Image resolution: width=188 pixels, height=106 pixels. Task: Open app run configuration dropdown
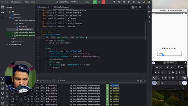coord(88,2)
